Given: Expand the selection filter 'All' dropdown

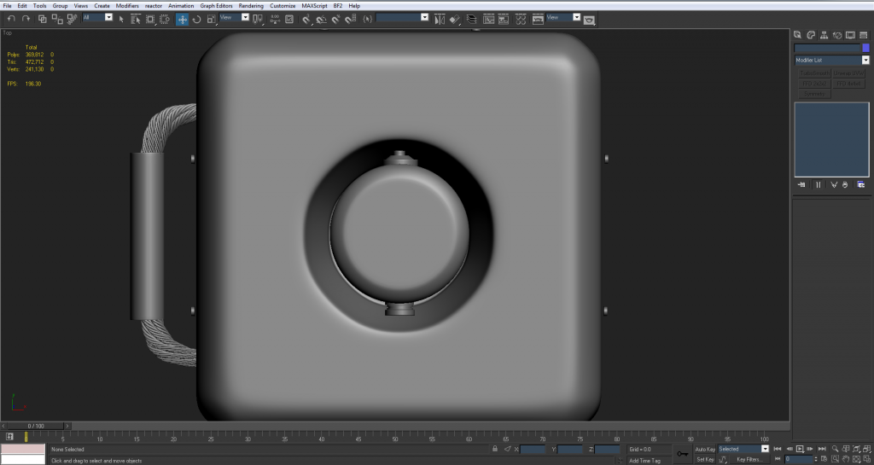Looking at the screenshot, I should click(108, 17).
